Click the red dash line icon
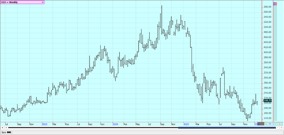 (281, 124)
